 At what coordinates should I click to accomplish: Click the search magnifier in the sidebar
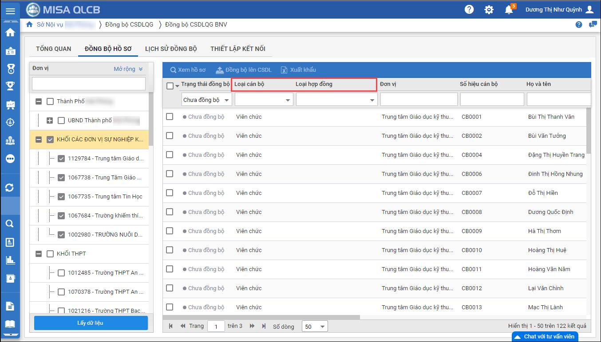[10, 223]
